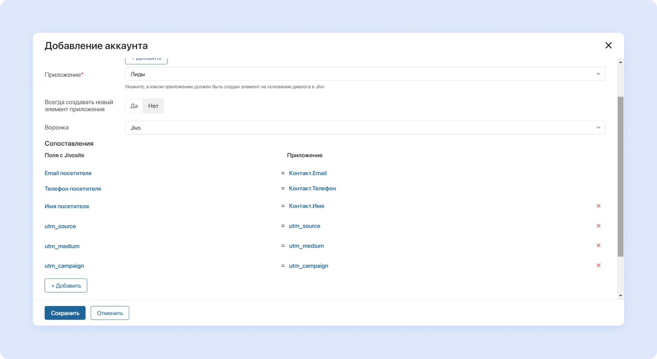Change the Контакт.Email application field

308,173
